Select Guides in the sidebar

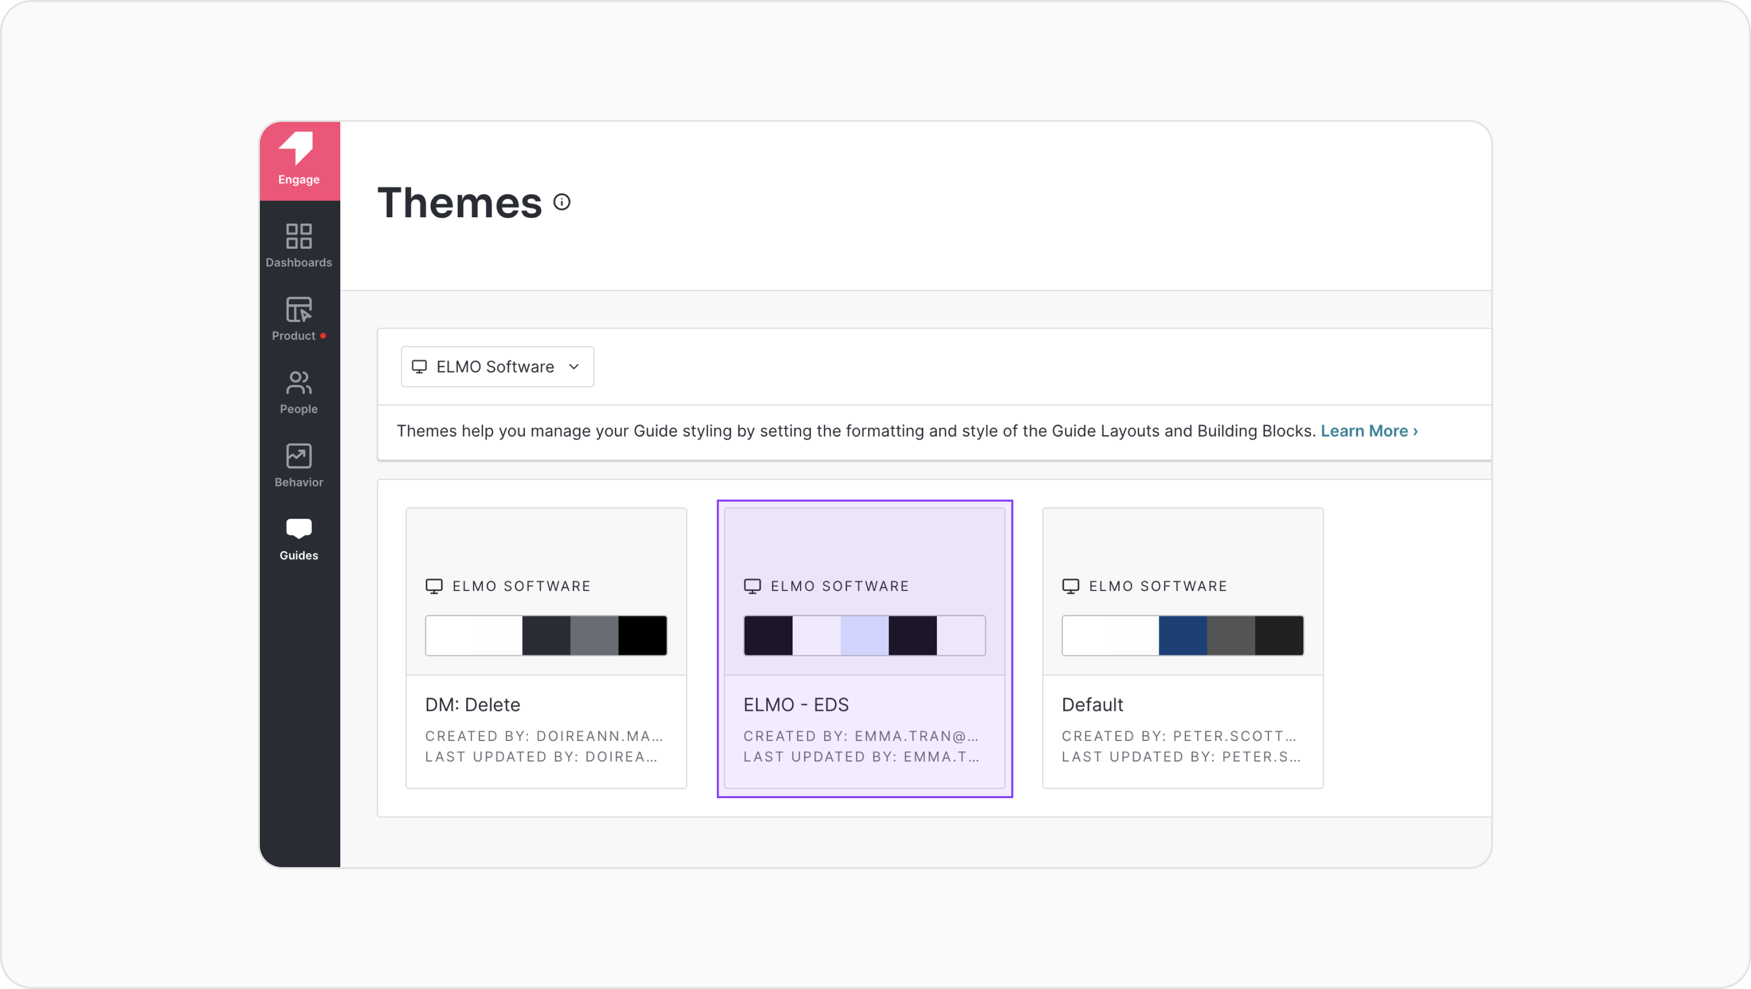298,538
